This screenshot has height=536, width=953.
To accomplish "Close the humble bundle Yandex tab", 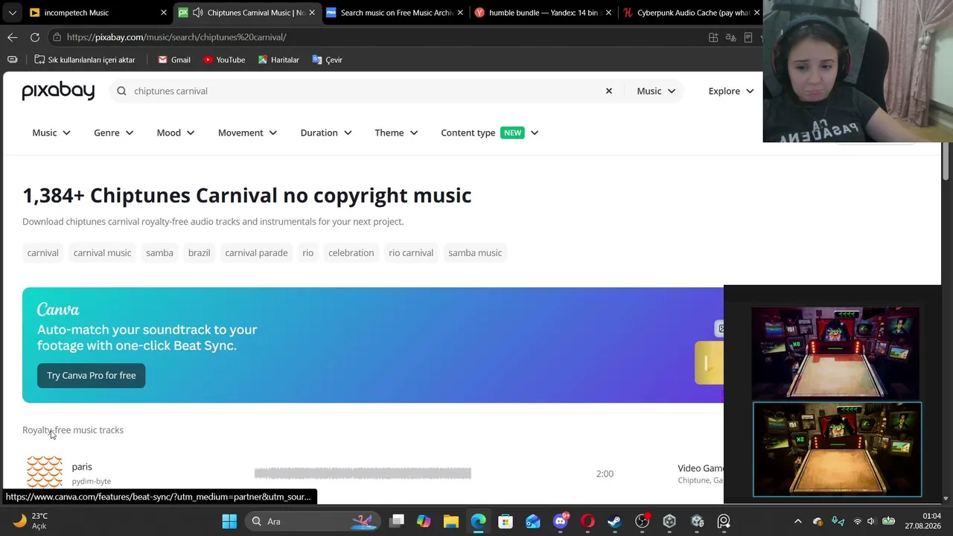I will tap(608, 13).
